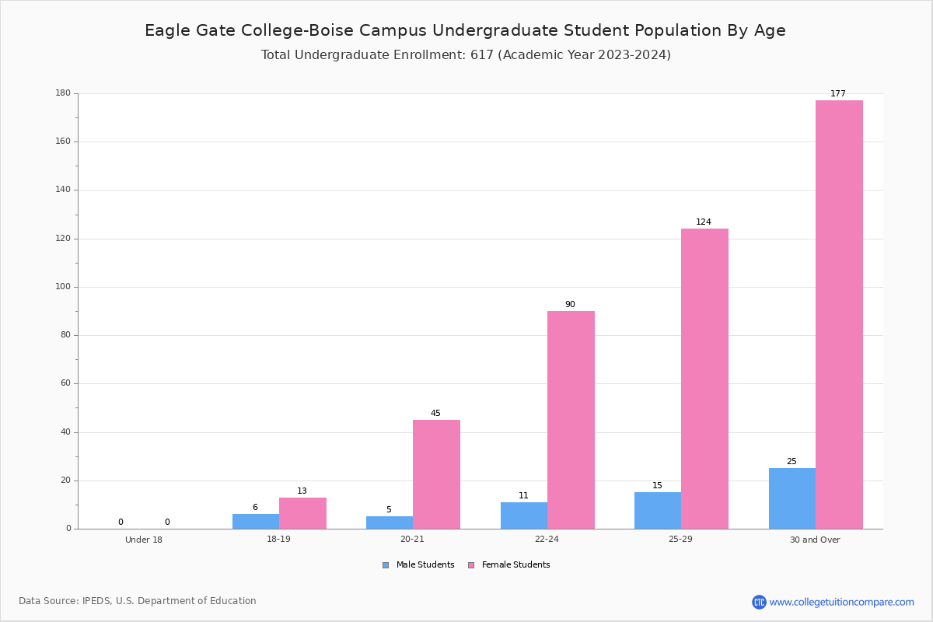
Task: Select the 177 female bar for 30 and Over
Action: (x=839, y=314)
